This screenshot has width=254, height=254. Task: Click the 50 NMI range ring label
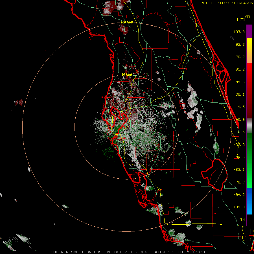tap(127, 75)
